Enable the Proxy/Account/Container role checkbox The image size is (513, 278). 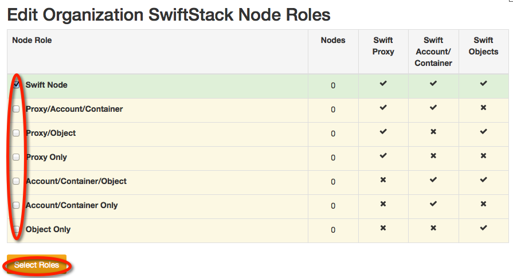click(16, 109)
